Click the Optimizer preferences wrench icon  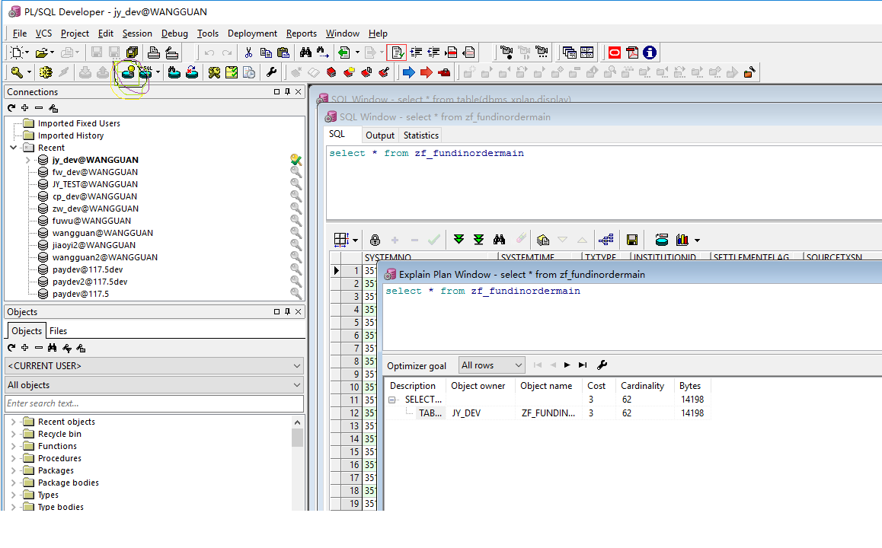pyautogui.click(x=602, y=365)
